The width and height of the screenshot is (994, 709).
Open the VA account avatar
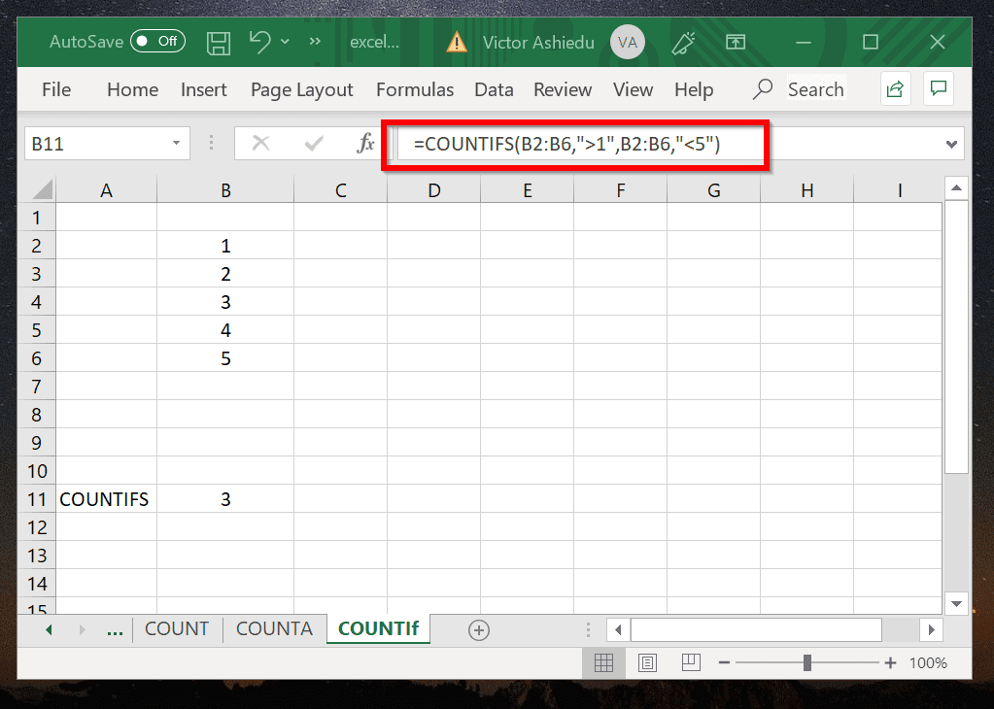[627, 43]
